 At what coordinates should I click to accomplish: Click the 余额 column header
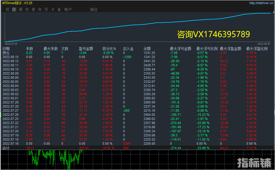click(147, 49)
